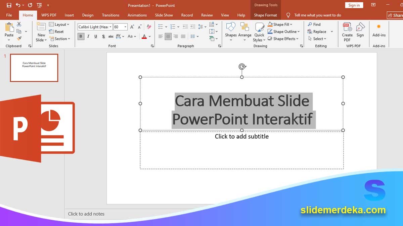Toggle Strikethrough (abc) formatting
The image size is (403, 226).
pos(111,36)
